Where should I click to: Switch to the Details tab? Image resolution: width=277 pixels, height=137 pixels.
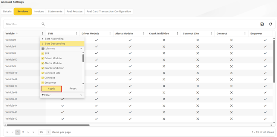[x=7, y=11]
